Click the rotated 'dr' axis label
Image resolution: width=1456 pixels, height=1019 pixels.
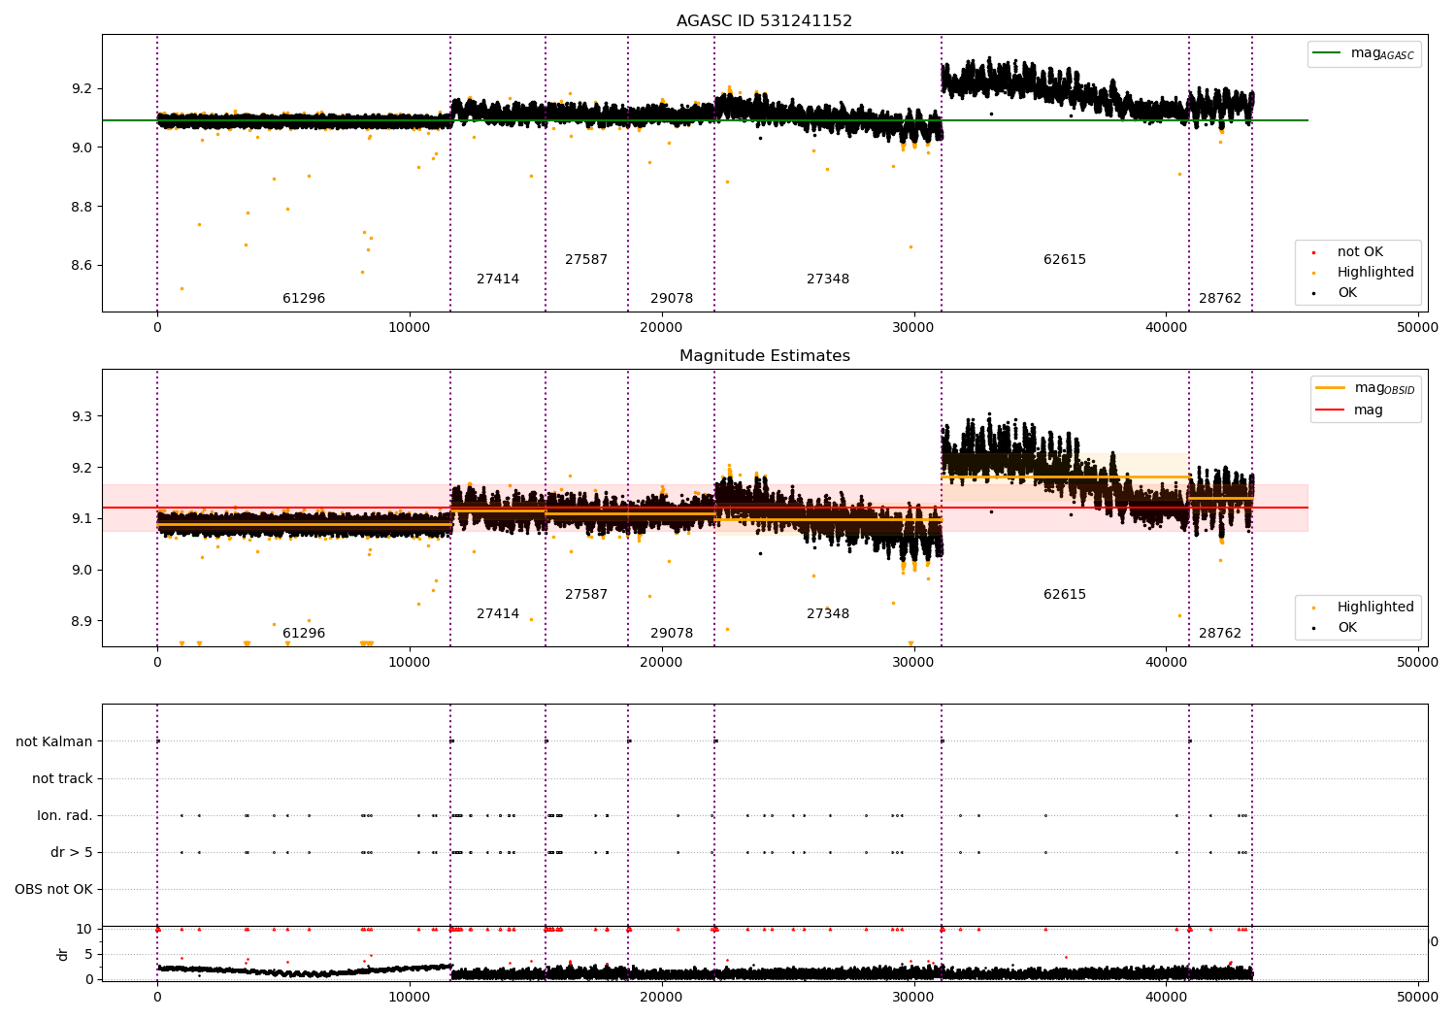tap(63, 954)
